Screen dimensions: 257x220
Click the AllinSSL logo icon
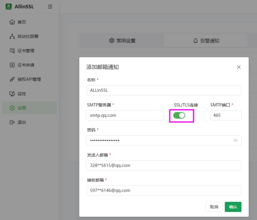click(x=9, y=6)
